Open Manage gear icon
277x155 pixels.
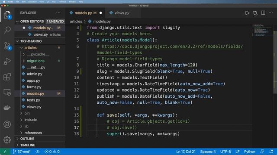(7, 139)
